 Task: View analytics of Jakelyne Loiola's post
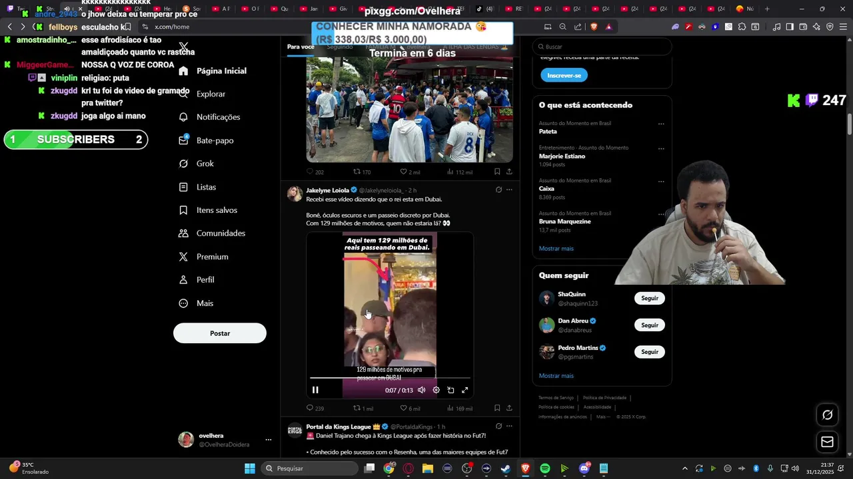point(459,408)
